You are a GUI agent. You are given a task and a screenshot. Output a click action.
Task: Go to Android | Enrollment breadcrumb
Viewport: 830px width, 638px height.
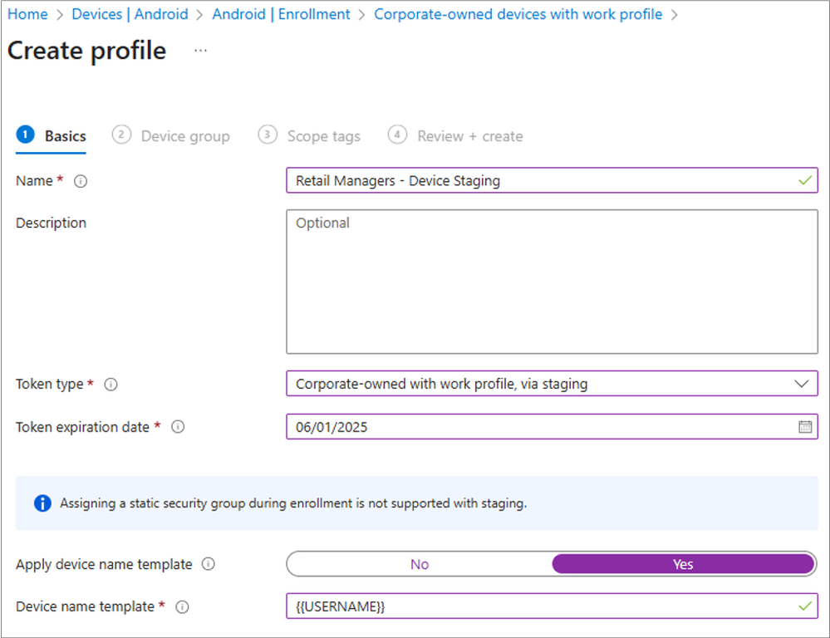[281, 14]
